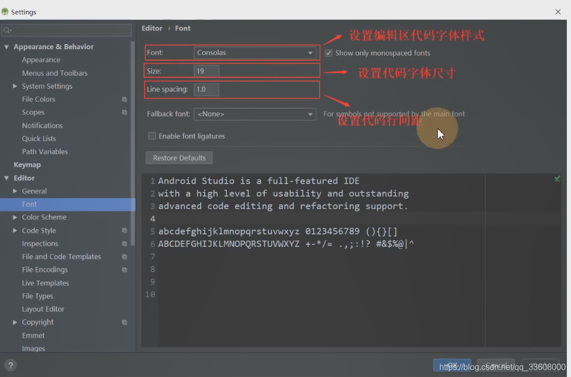This screenshot has height=377, width=571.
Task: Toggle Show only monospaced fonts checkbox
Action: 329,53
